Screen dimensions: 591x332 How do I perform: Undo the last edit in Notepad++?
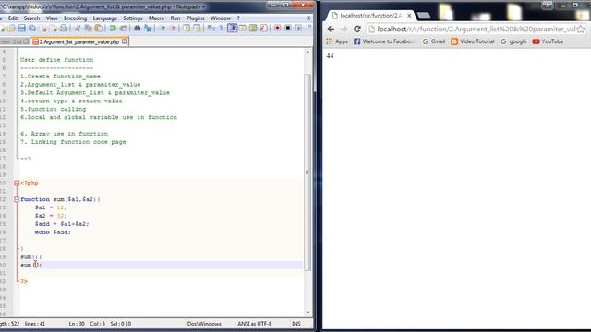click(x=113, y=29)
